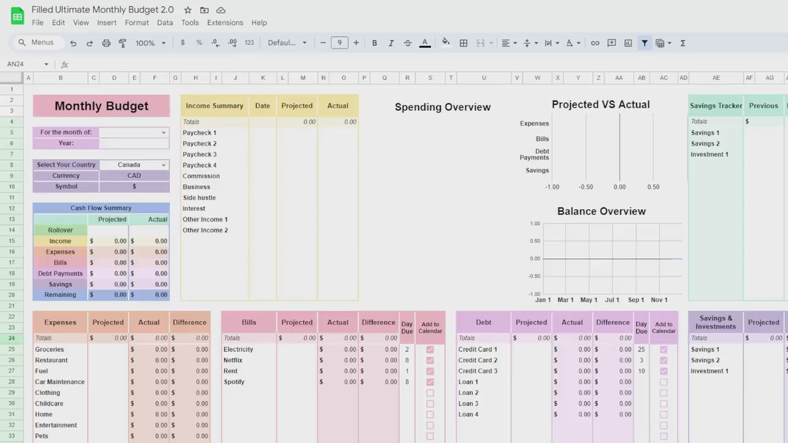Create a filter with the funnel icon
Viewport: 788px width, 443px height.
[645, 42]
